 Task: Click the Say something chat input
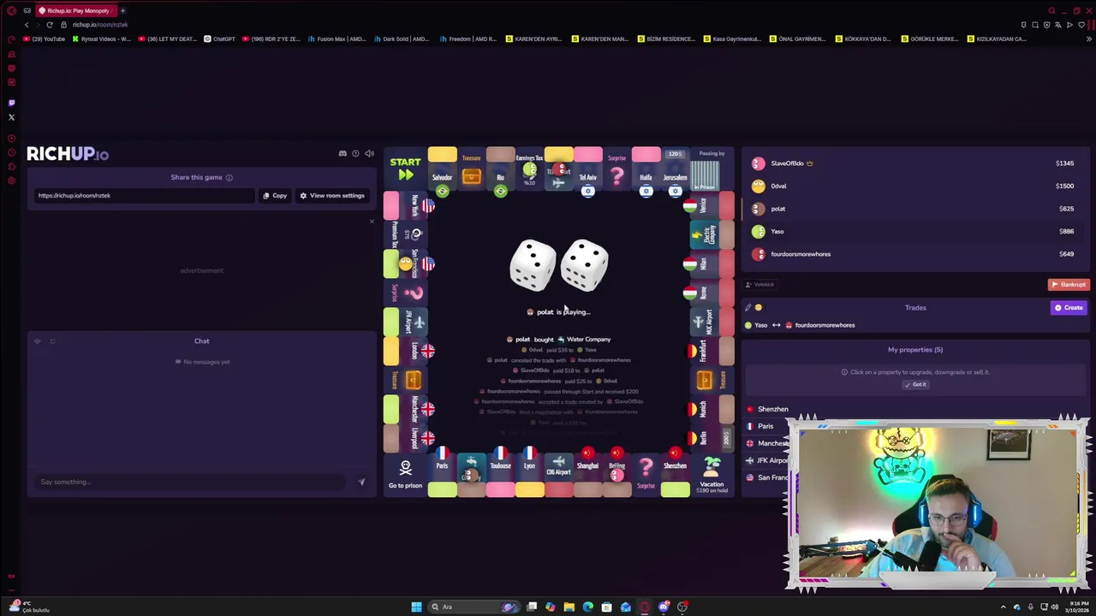190,482
